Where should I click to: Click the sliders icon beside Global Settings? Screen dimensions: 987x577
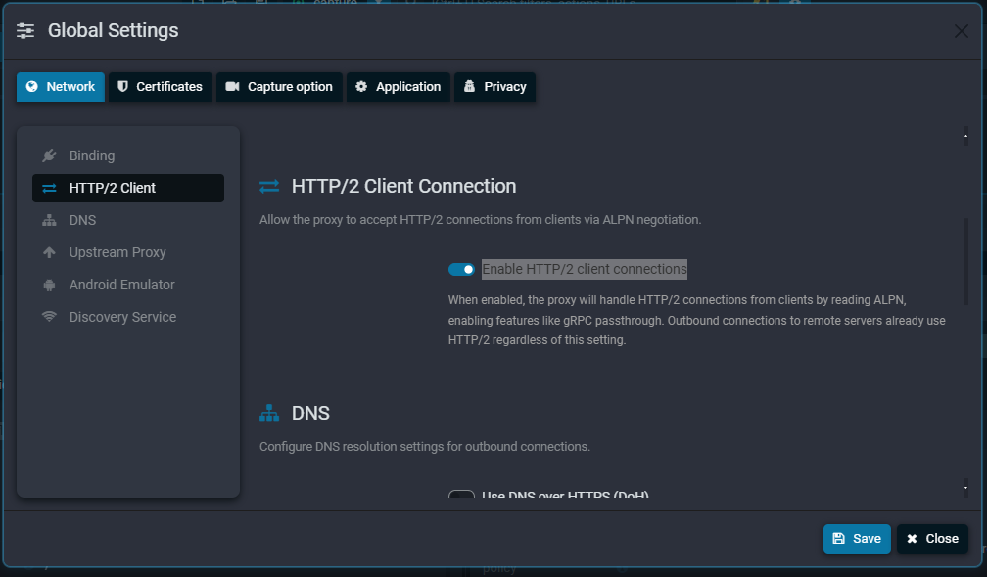[24, 30]
